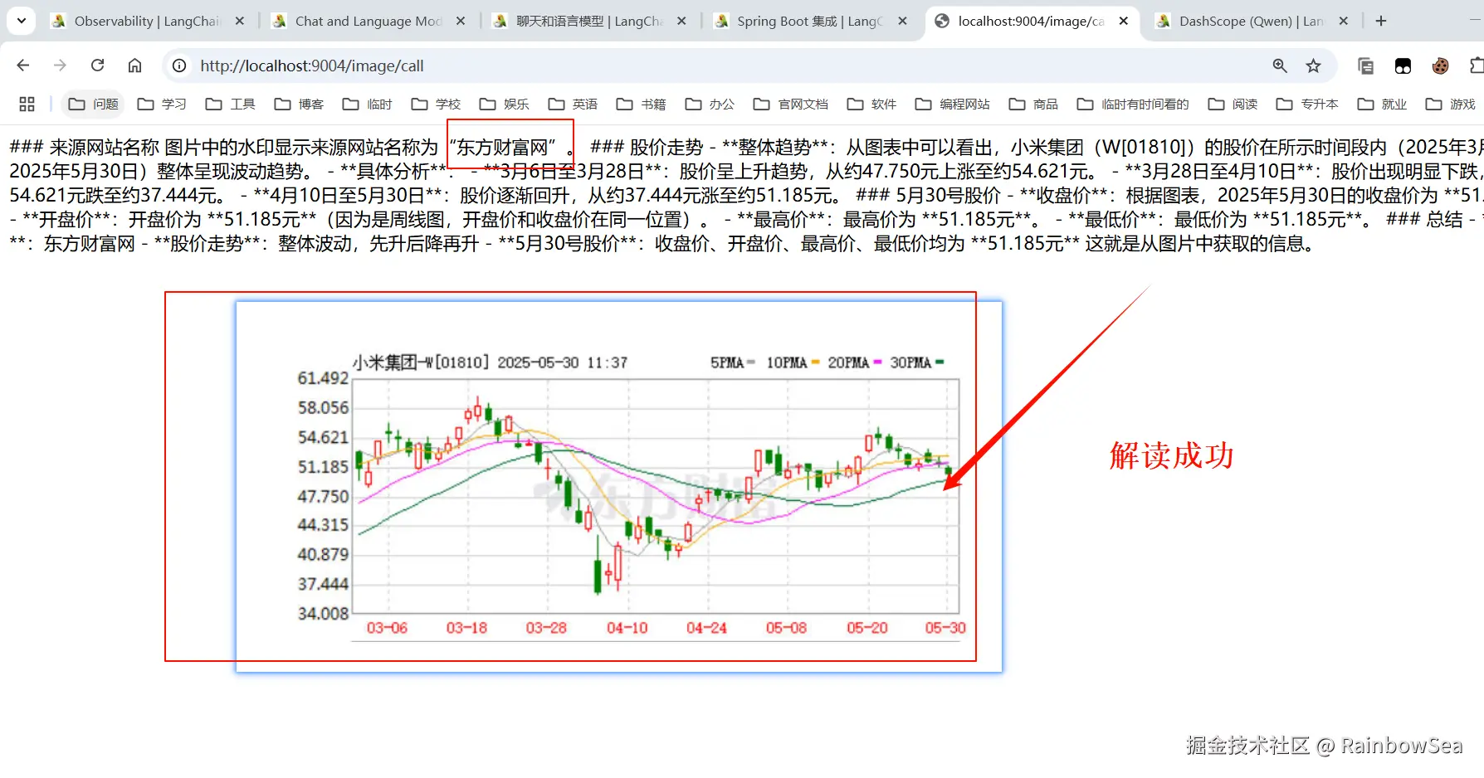Viewport: 1484px width, 778px height.
Task: Click the 小米集团-W[01810] chart title
Action: point(491,362)
